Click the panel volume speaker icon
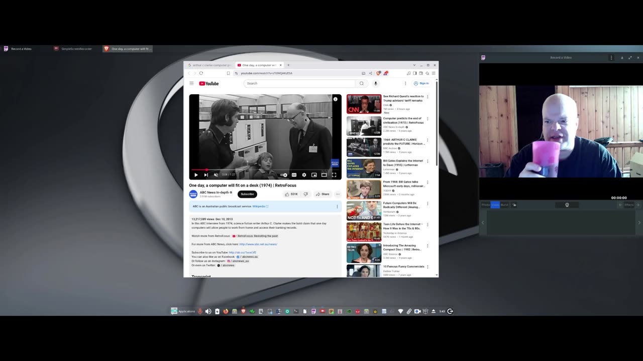This screenshot has height=361, width=643. (208, 311)
